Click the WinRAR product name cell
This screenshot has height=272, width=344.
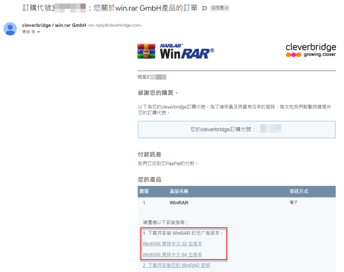coord(179,203)
